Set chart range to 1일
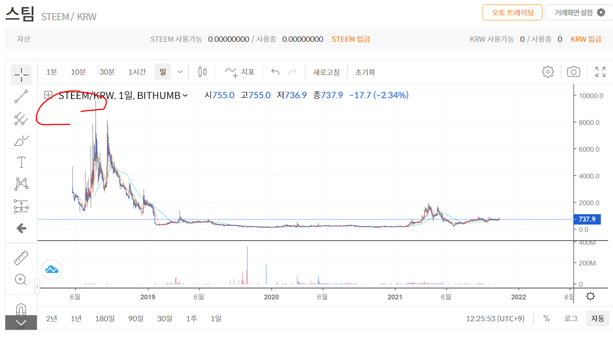This screenshot has width=613, height=342. pyautogui.click(x=216, y=318)
